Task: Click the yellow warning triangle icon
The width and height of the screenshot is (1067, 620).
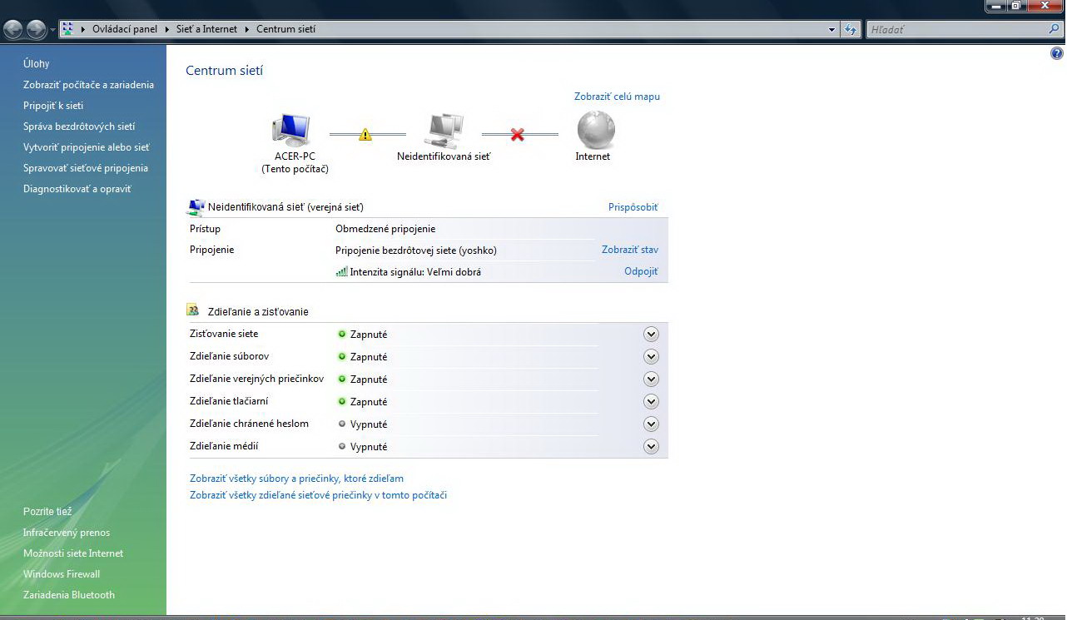Action: [x=365, y=135]
